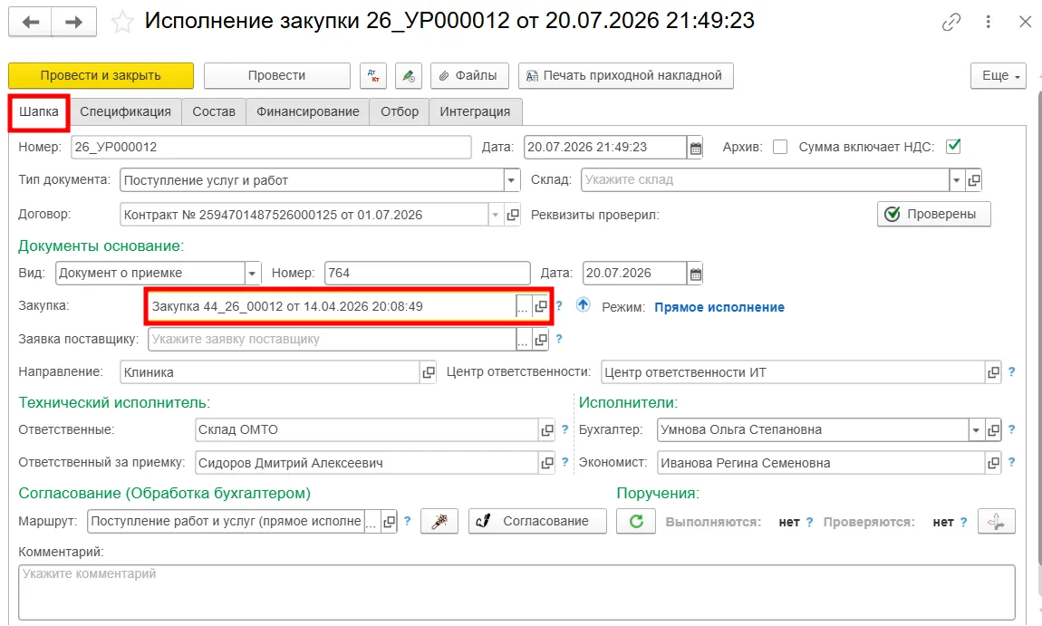The height and width of the screenshot is (626, 1042).
Task: Open the Заявка поставщику form icon
Action: [541, 340]
